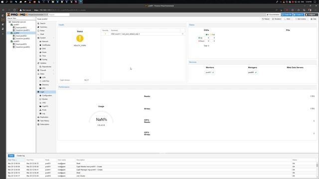Select node pve002 in the tree

[x=16, y=33]
